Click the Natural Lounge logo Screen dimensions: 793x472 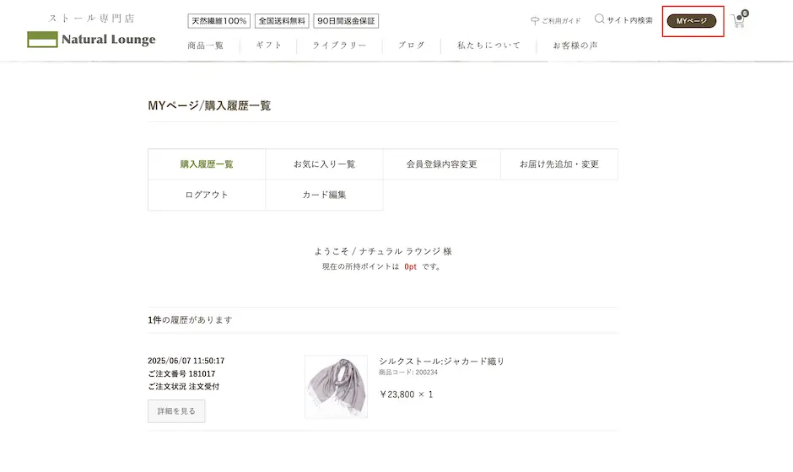click(91, 39)
